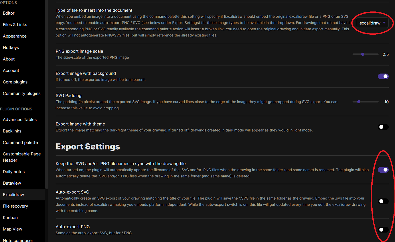Open Editor settings
This screenshot has height=242, width=395.
tap(9, 13)
